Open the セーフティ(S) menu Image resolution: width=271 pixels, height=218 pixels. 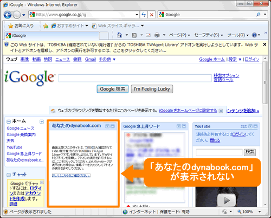209,35
